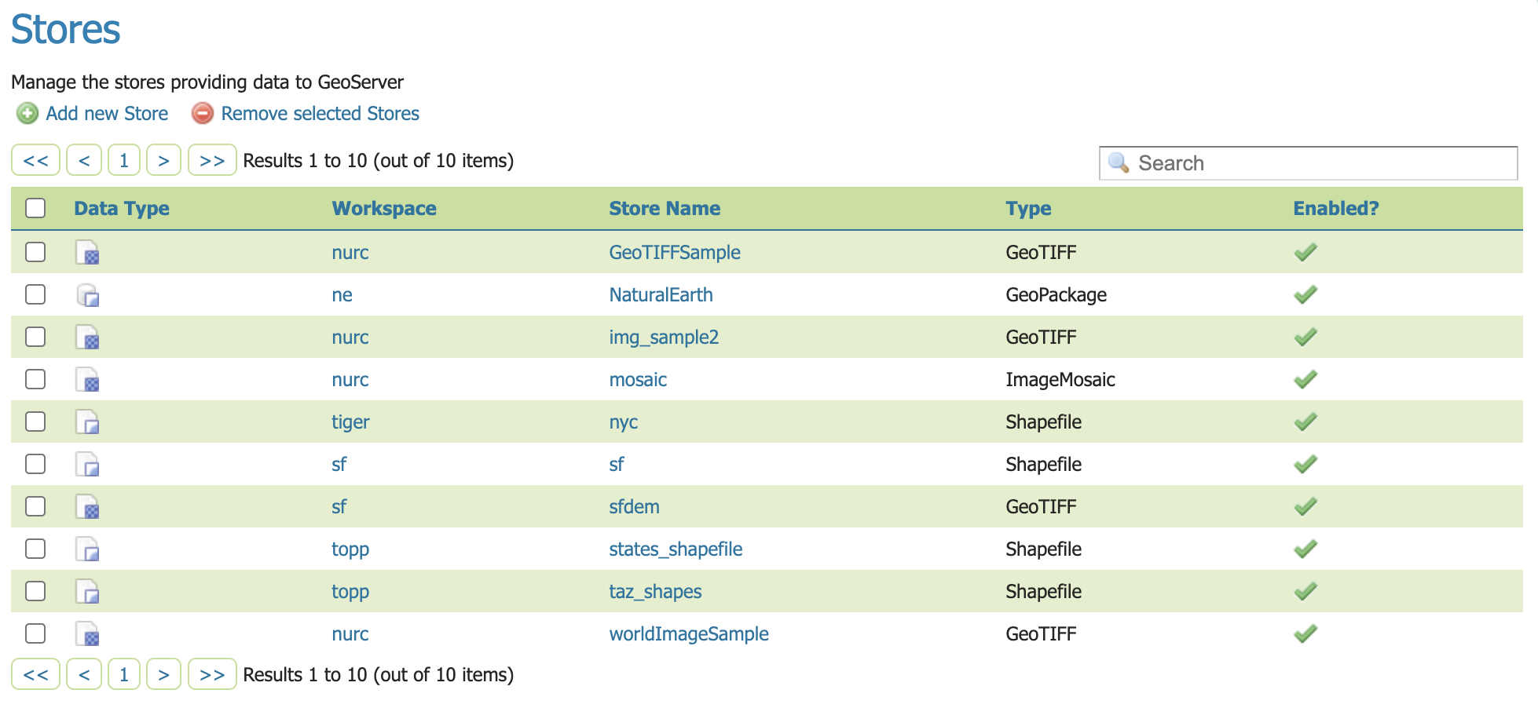Click into the Search input field

click(x=1320, y=163)
